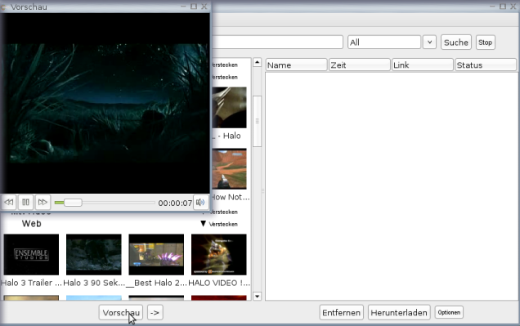Fast-forward the preview video
520x326 pixels.
(43, 202)
